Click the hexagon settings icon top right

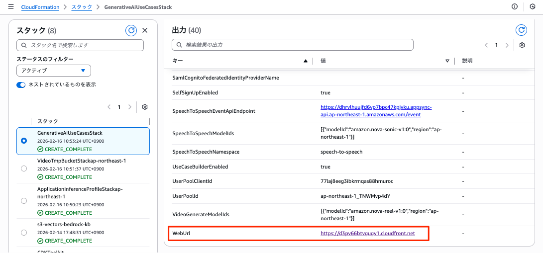coord(533,7)
